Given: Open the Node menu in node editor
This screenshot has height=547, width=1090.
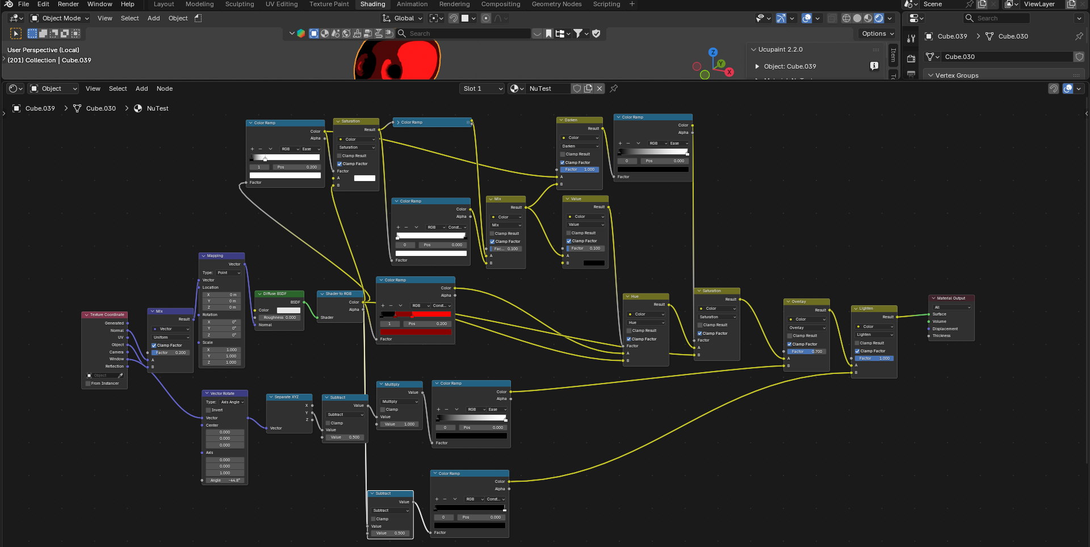Looking at the screenshot, I should pyautogui.click(x=165, y=89).
